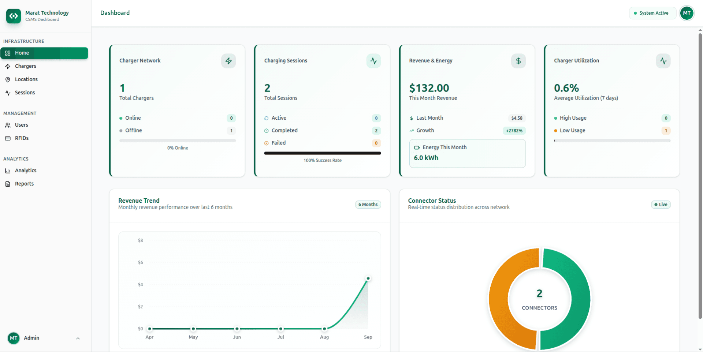Click the Marat Technology logo icon

click(x=14, y=16)
